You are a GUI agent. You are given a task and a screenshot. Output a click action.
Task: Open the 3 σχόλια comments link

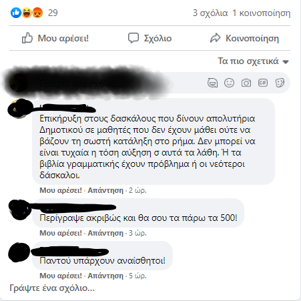[210, 13]
